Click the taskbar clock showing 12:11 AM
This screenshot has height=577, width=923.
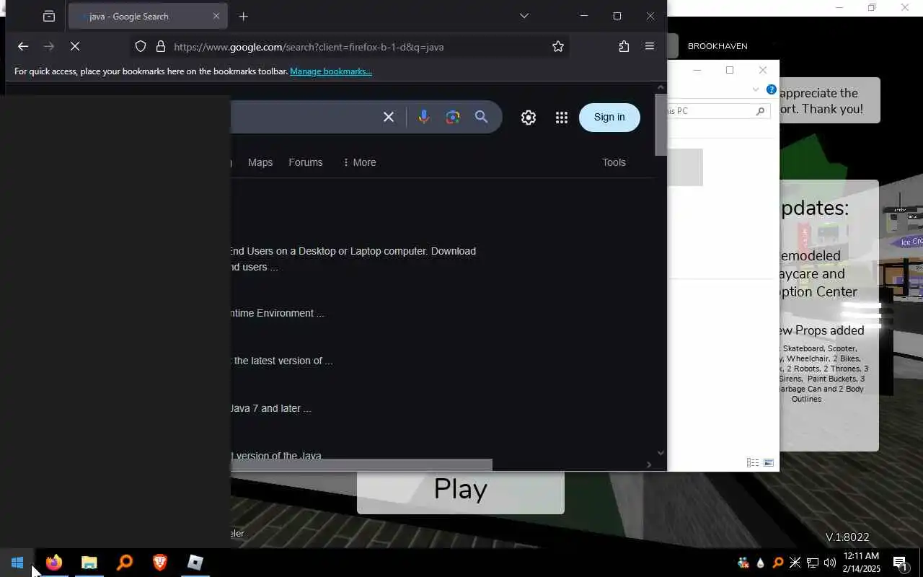861,563
